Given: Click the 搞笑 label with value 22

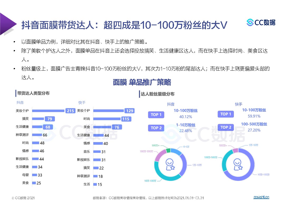Looking at the screenshot, I should tap(86, 168).
